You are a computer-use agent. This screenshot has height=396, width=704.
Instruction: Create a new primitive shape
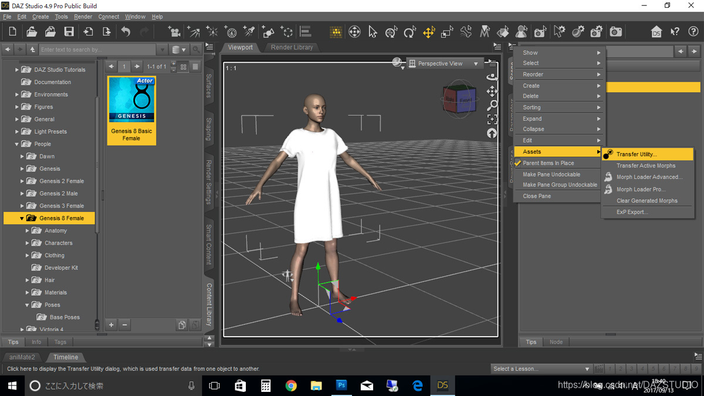pos(268,32)
